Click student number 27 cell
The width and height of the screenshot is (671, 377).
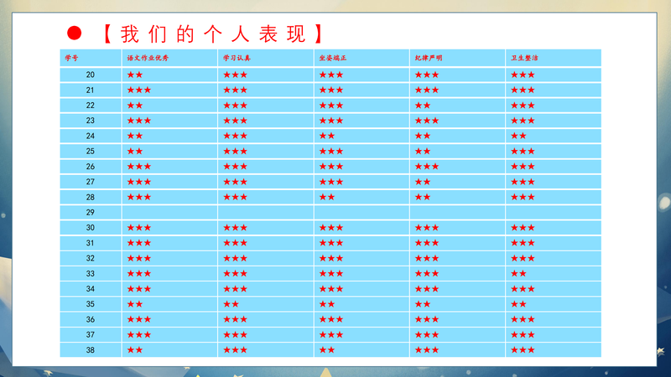(91, 182)
